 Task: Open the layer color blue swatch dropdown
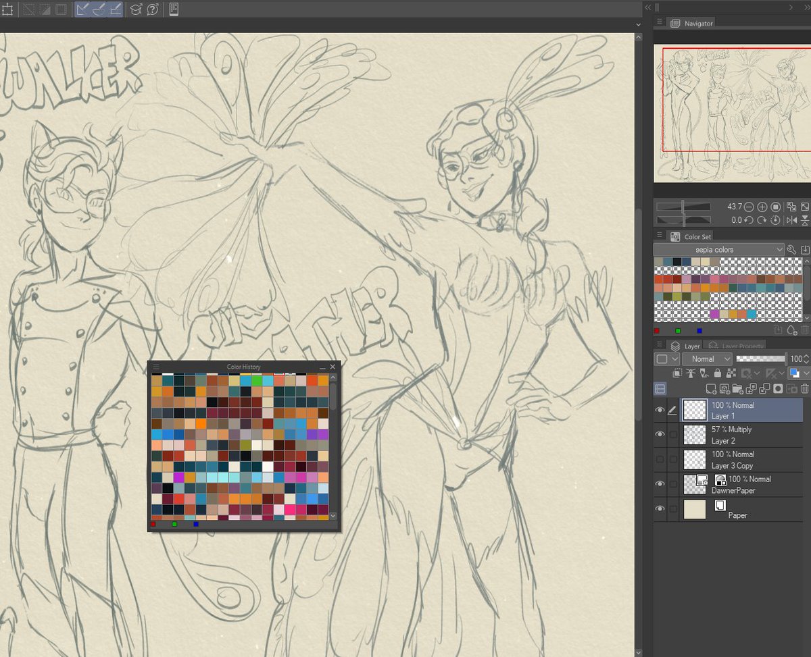tap(806, 373)
